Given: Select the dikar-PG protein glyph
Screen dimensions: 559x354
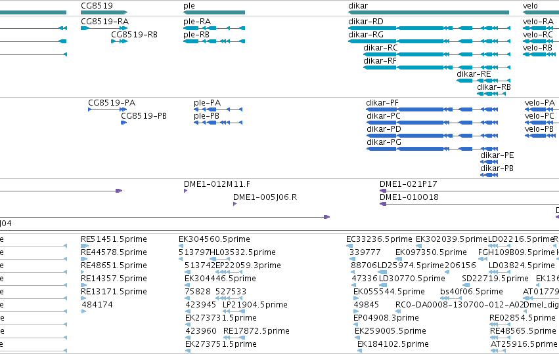Looking at the screenshot, I should point(432,149).
